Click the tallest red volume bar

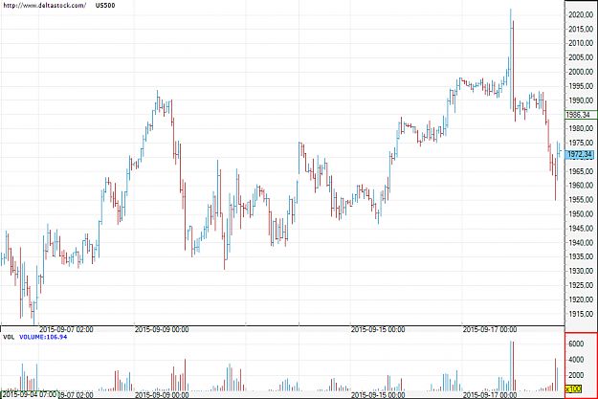pyautogui.click(x=514, y=366)
